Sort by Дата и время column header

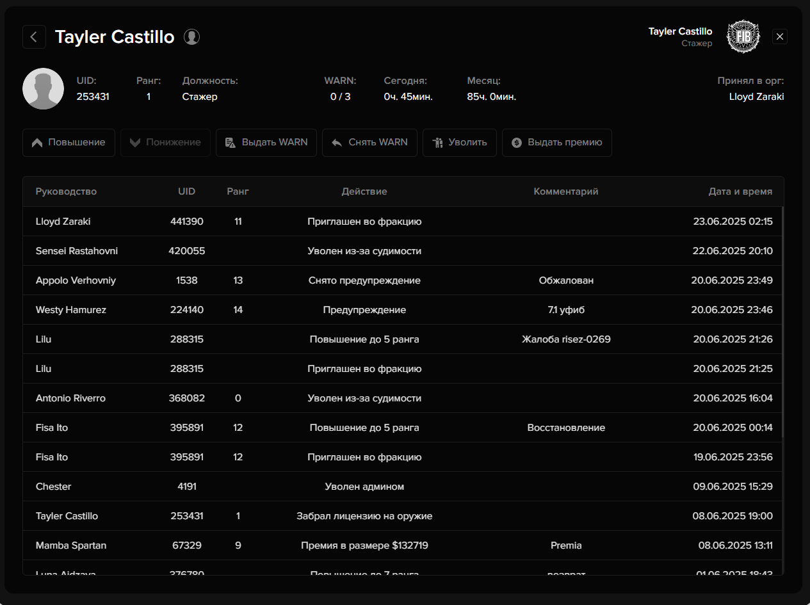tap(740, 191)
